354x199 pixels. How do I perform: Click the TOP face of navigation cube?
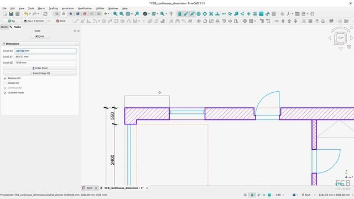[341, 38]
